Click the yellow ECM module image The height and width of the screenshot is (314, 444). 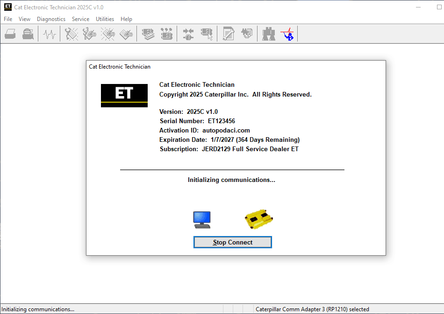coord(259,219)
